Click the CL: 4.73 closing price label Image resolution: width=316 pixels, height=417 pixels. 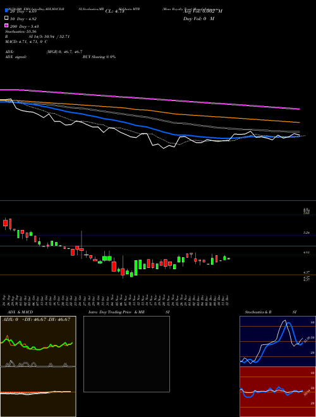(114, 11)
